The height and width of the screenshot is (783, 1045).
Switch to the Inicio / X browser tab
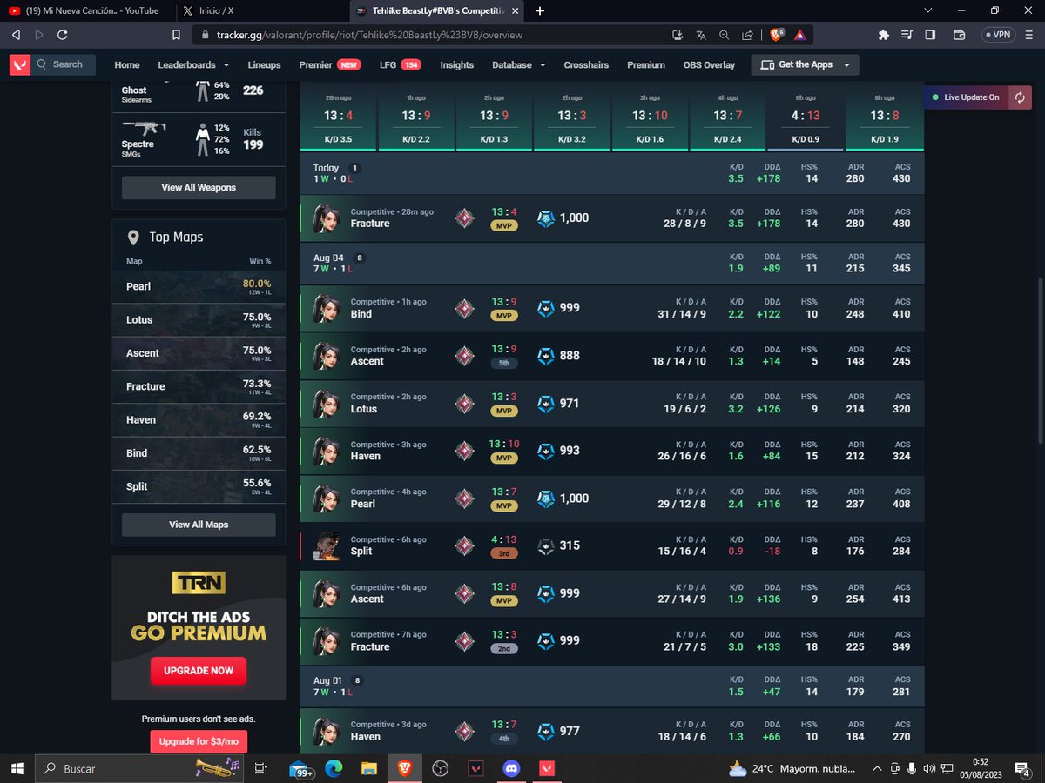[x=261, y=10]
